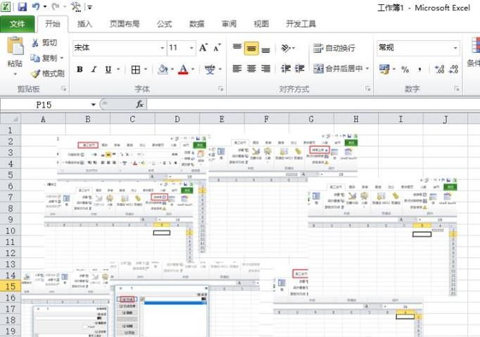
Task: Click the comma style icon
Action: pyautogui.click(x=420, y=70)
